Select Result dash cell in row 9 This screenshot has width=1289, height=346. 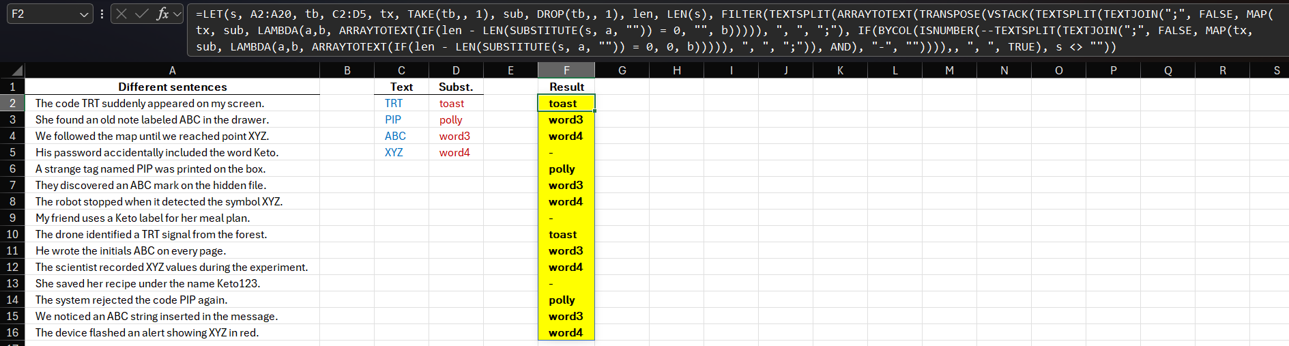pyautogui.click(x=566, y=218)
